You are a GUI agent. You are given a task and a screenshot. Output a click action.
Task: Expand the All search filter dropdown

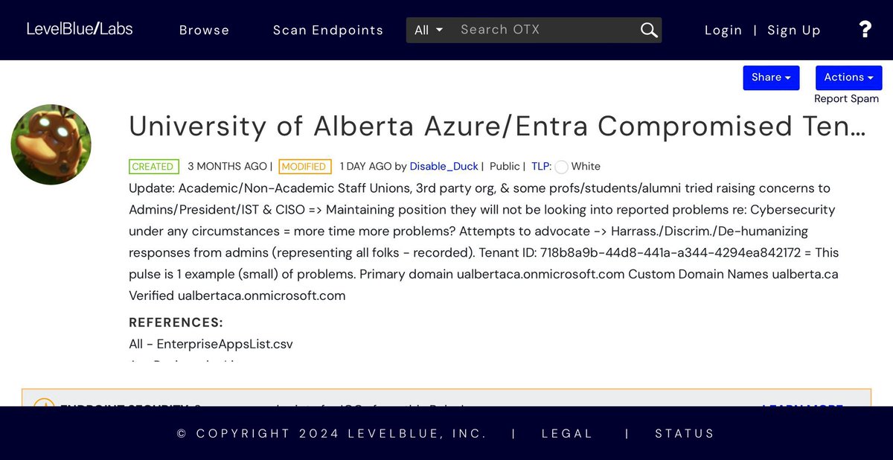tap(429, 30)
